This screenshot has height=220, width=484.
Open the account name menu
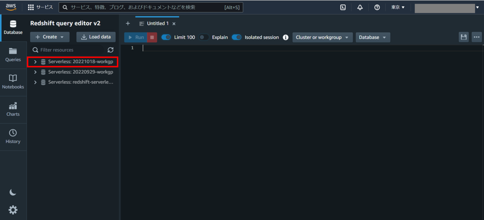click(447, 8)
